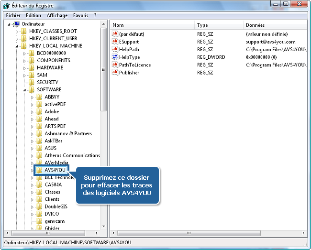This screenshot has height=250, width=311.
Task: Select the ARTS PDF key
Action: (x=55, y=126)
